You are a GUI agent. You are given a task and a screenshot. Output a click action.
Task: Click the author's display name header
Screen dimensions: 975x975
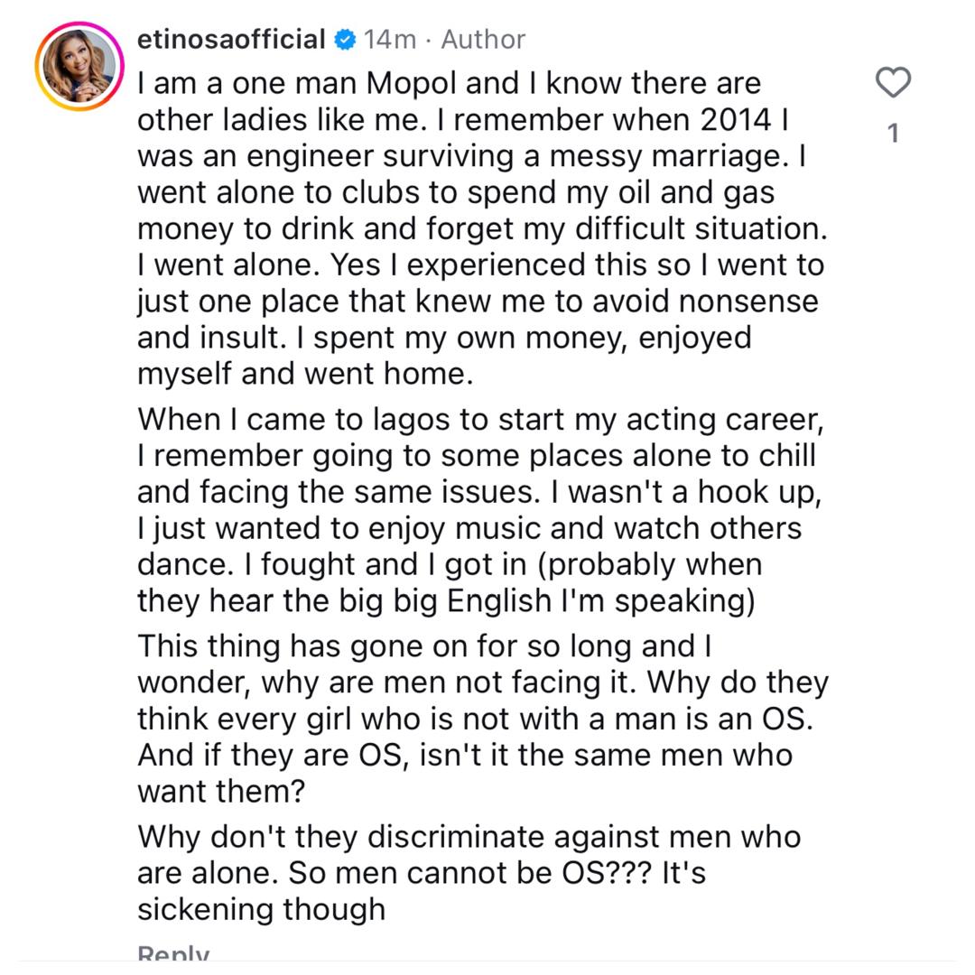[230, 38]
